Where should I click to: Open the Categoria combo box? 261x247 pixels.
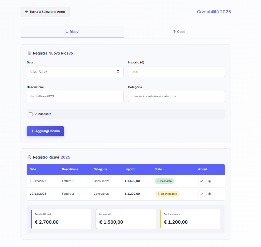click(176, 97)
